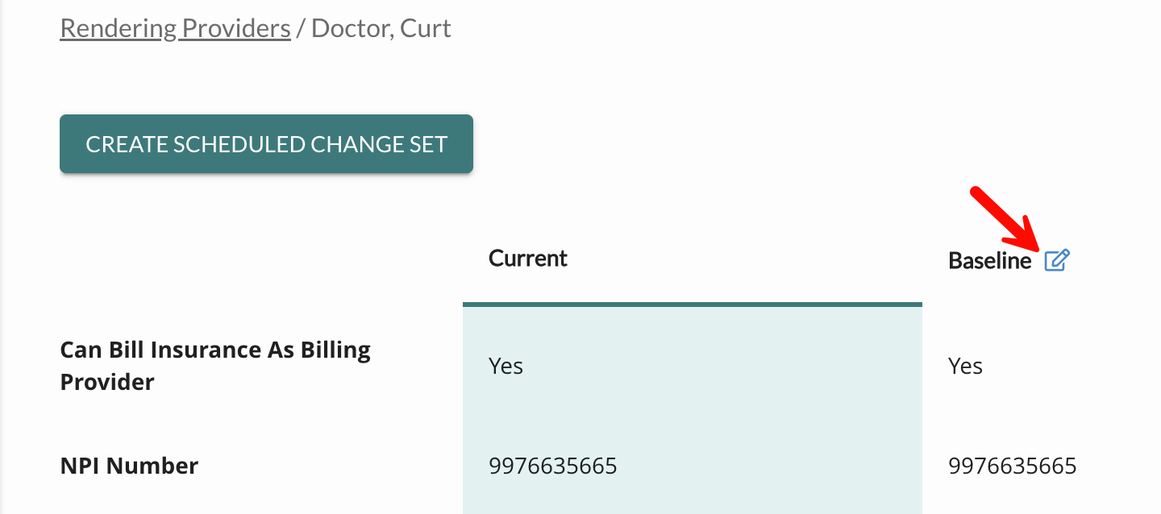Click the NPI Number row label
This screenshot has height=514, width=1161.
(129, 465)
